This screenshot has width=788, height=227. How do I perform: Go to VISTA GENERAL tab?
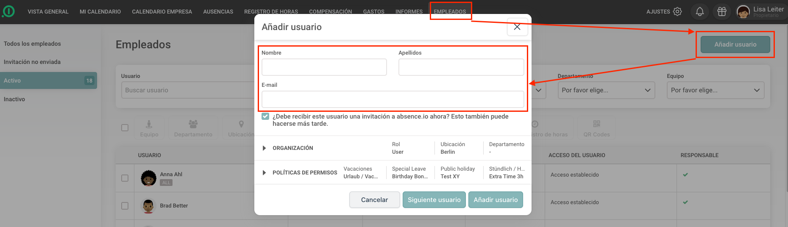48,12
